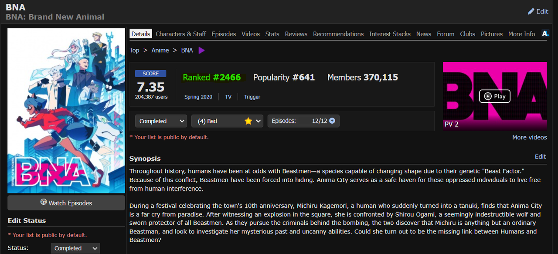
Task: Open the Interest Stacks tab
Action: pos(390,34)
